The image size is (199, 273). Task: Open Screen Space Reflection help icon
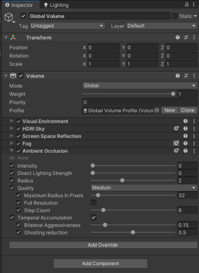pyautogui.click(x=185, y=136)
